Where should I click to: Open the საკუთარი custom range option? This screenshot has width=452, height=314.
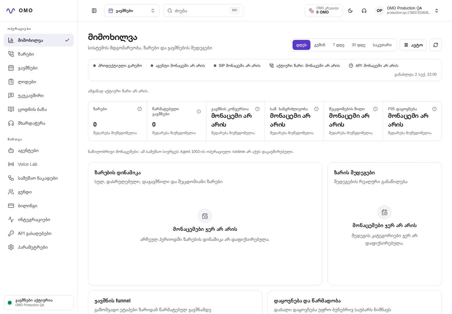tap(382, 45)
